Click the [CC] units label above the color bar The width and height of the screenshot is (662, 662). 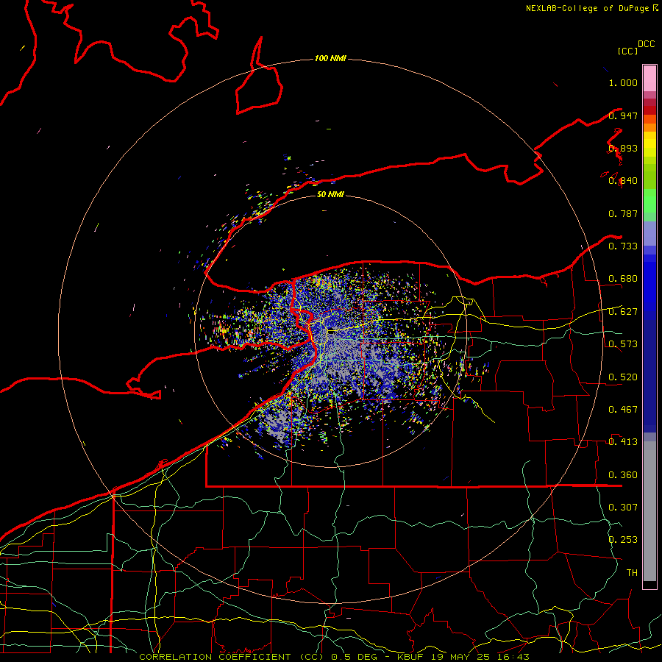click(628, 51)
